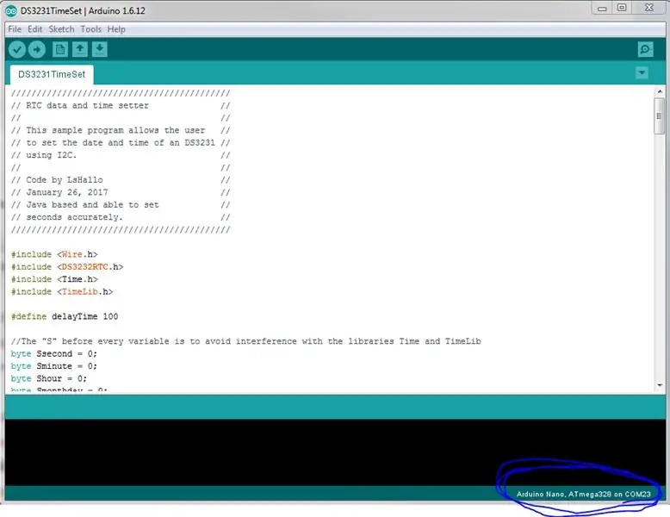Viewport: 670px width, 517px height.
Task: Open the Tools menu
Action: pos(91,29)
